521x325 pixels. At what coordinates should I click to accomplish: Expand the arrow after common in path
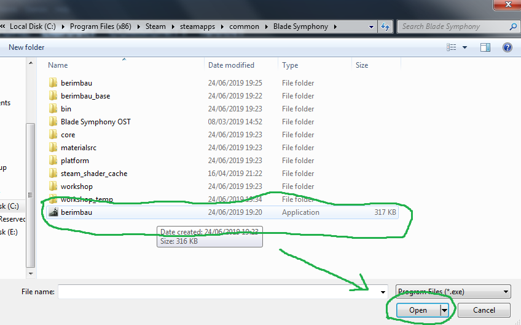tap(266, 26)
